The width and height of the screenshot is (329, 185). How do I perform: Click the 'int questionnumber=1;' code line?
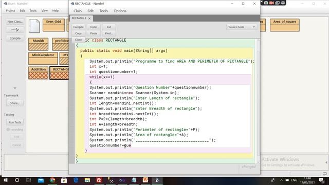pyautogui.click(x=114, y=72)
